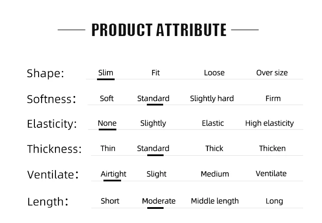Choose Standard in the Thickness row
This screenshot has width=322, height=223.
click(x=153, y=148)
